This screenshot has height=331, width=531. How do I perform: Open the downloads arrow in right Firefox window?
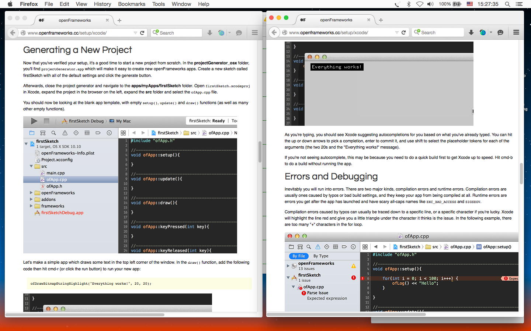coord(471,32)
